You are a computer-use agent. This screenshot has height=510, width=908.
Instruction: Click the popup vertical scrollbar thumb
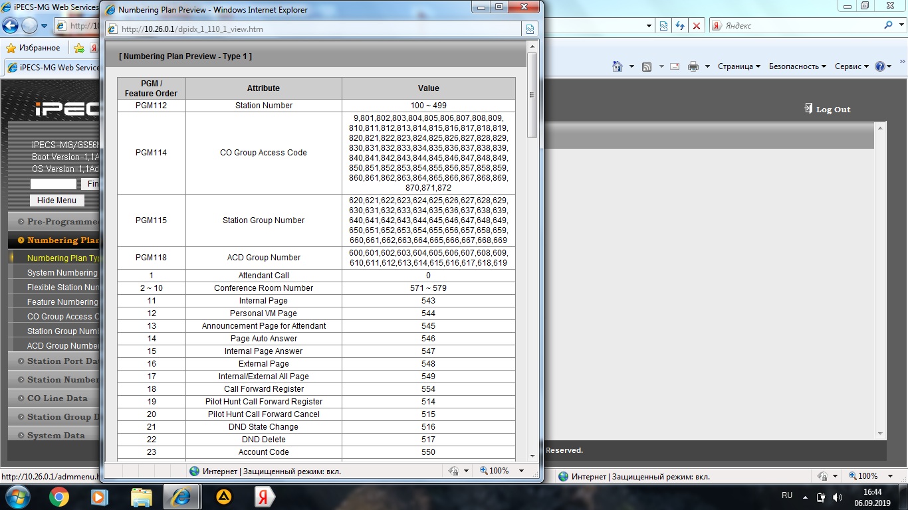point(532,94)
